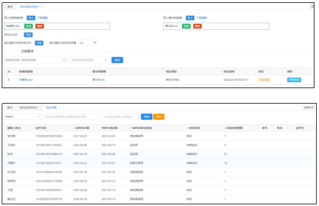
Task: Click the date range field 2023-05-06 - 2023-05-08
Action: 36,60
